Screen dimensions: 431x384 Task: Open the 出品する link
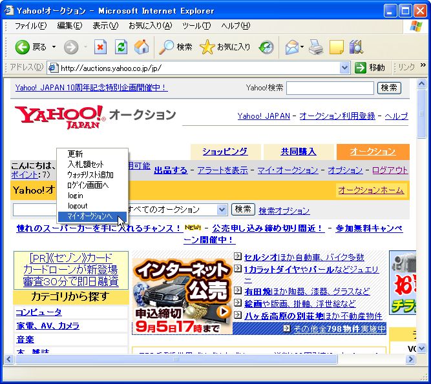point(171,170)
